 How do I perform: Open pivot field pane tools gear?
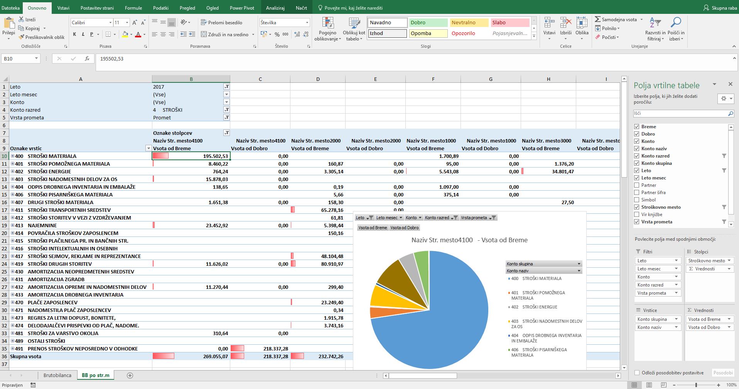[726, 99]
